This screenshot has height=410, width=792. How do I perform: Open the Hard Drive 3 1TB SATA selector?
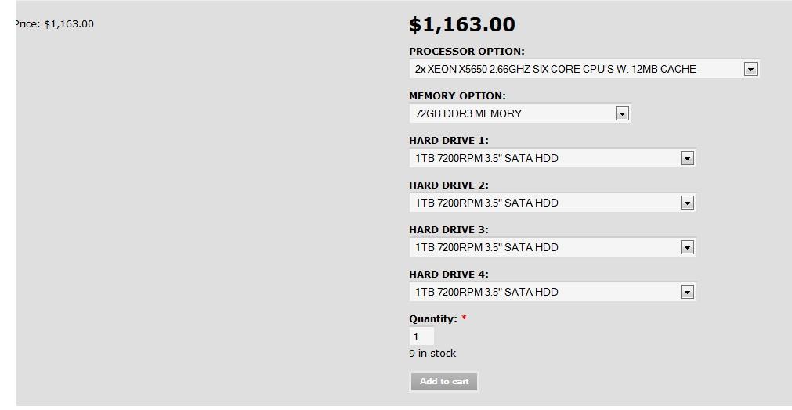click(x=552, y=247)
